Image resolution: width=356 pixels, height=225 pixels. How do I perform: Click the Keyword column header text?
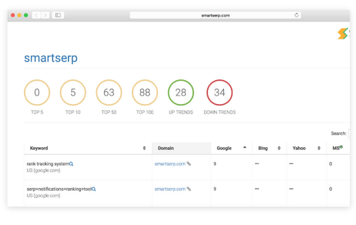(x=39, y=148)
